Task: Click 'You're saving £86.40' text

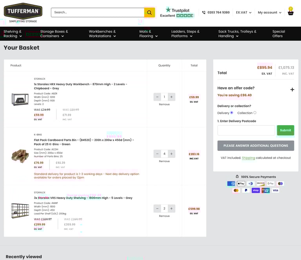Action: point(234,95)
